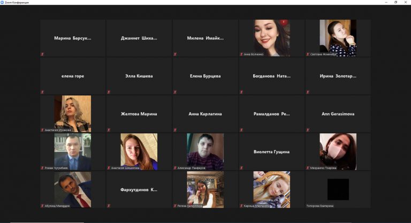Click muted mic icon on Фархутдинов tile
This screenshot has height=223, width=411.
tap(109, 206)
